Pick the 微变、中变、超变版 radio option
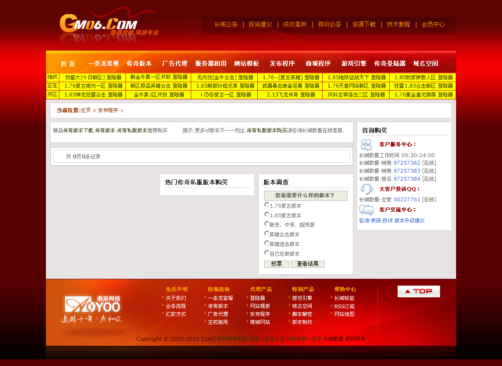Viewport: 502px width, 366px height. tap(267, 224)
